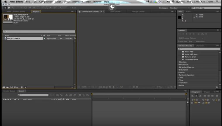Click the Remove Grain effect preset

[190, 57]
